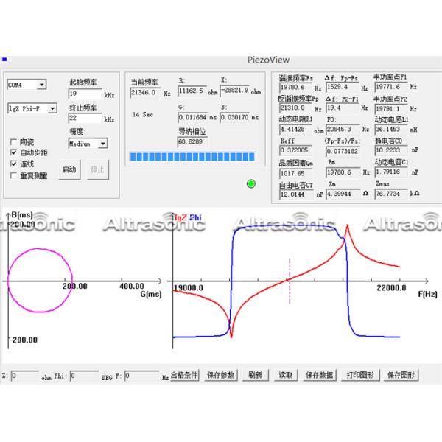The width and height of the screenshot is (442, 442).
Task: Click the 动态电阻R1 field 4.41428
Action: coord(295,130)
